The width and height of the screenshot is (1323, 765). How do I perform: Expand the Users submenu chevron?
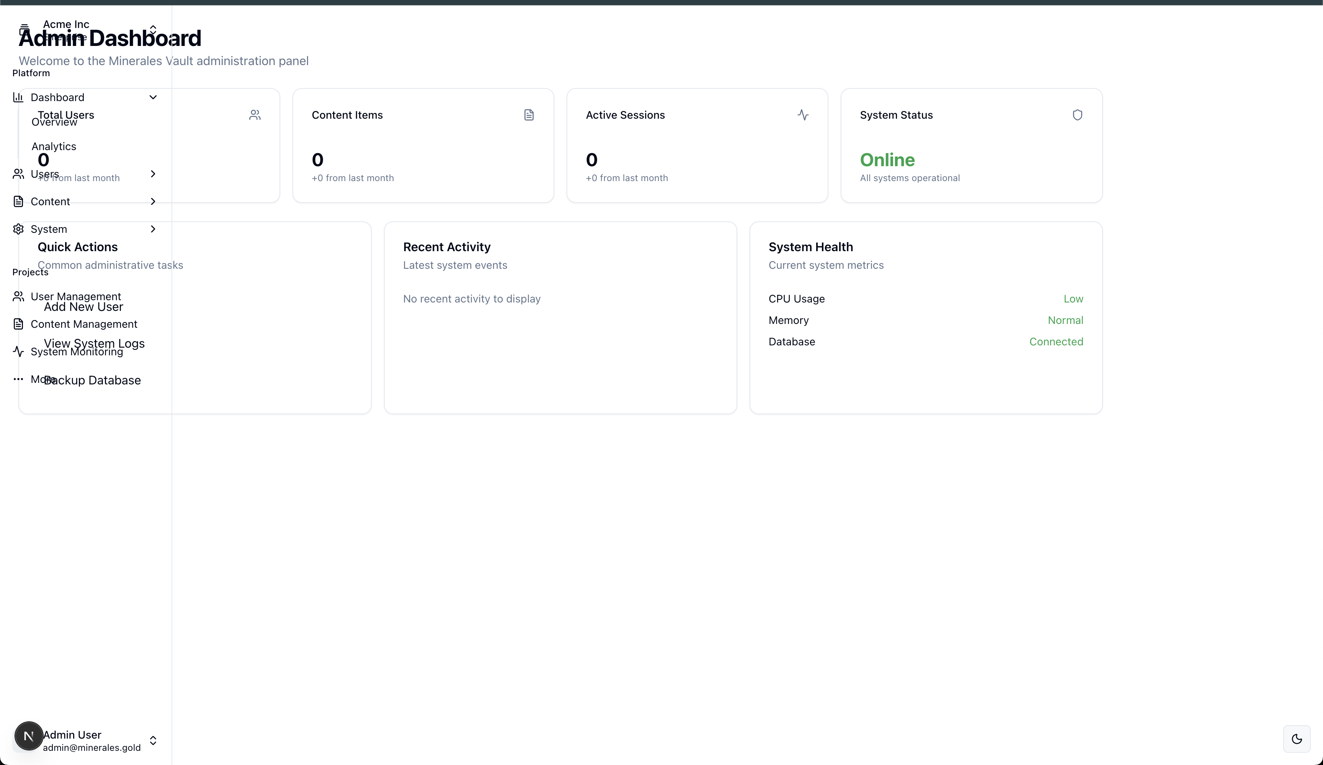153,174
